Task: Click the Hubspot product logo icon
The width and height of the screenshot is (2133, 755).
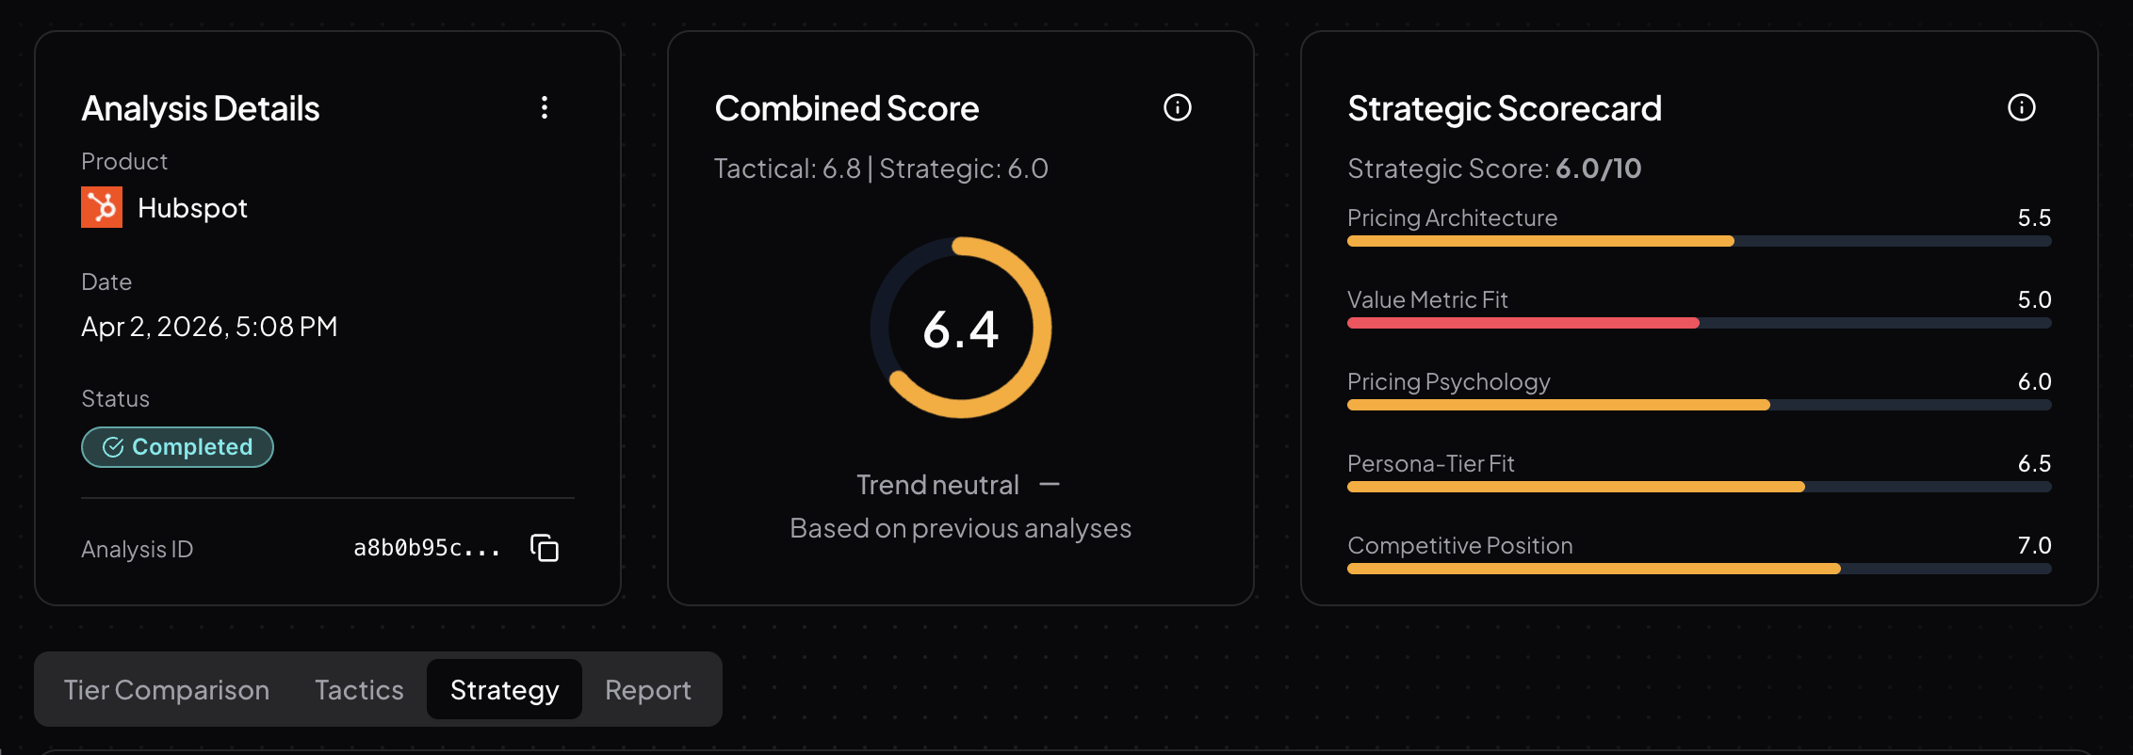Action: tap(103, 207)
